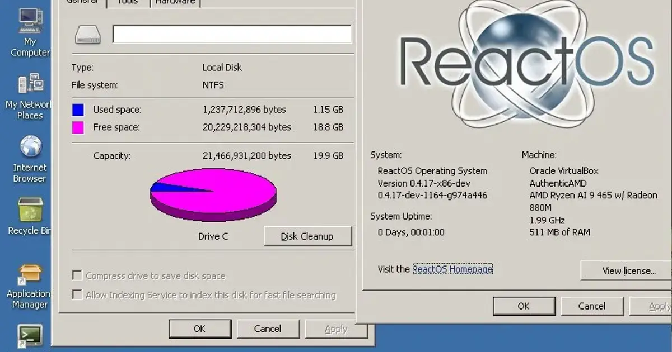This screenshot has height=352, width=672.
Task: Cancel the ReactOS system dialog
Action: pos(592,306)
